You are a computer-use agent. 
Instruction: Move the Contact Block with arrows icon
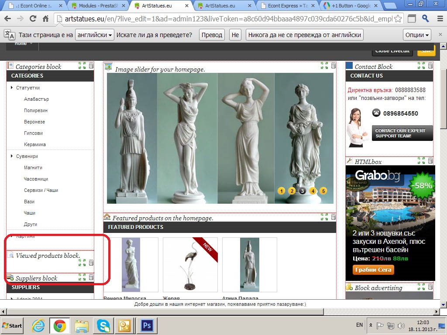tap(421, 66)
